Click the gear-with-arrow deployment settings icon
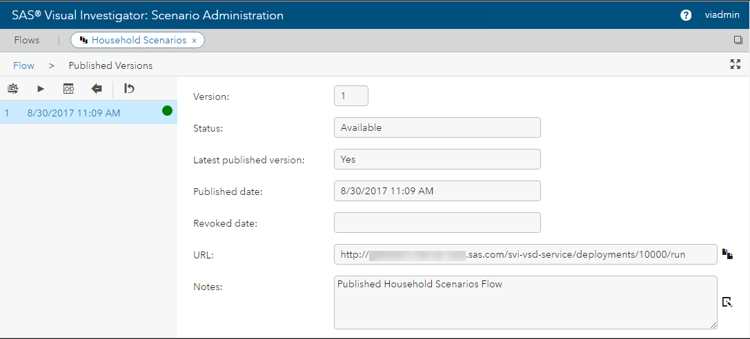Viewport: 750px width, 339px height. click(12, 88)
